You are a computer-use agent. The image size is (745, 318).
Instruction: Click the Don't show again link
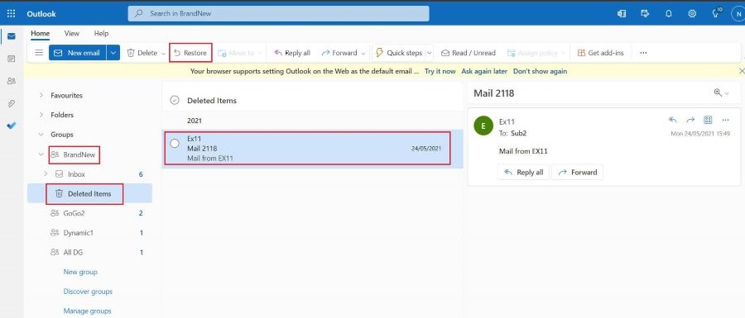(x=541, y=72)
